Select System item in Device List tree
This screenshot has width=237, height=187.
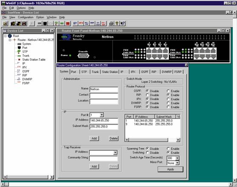click(x=27, y=44)
